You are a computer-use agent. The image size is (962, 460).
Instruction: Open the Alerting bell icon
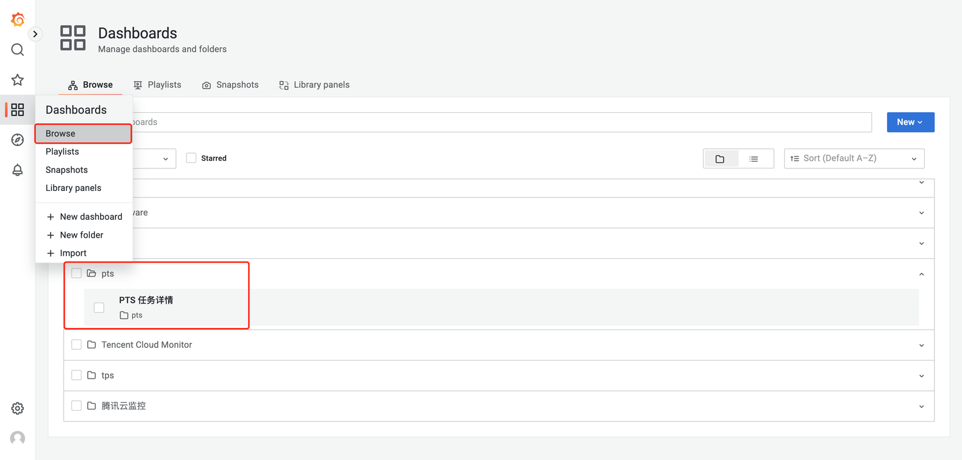[x=18, y=170]
